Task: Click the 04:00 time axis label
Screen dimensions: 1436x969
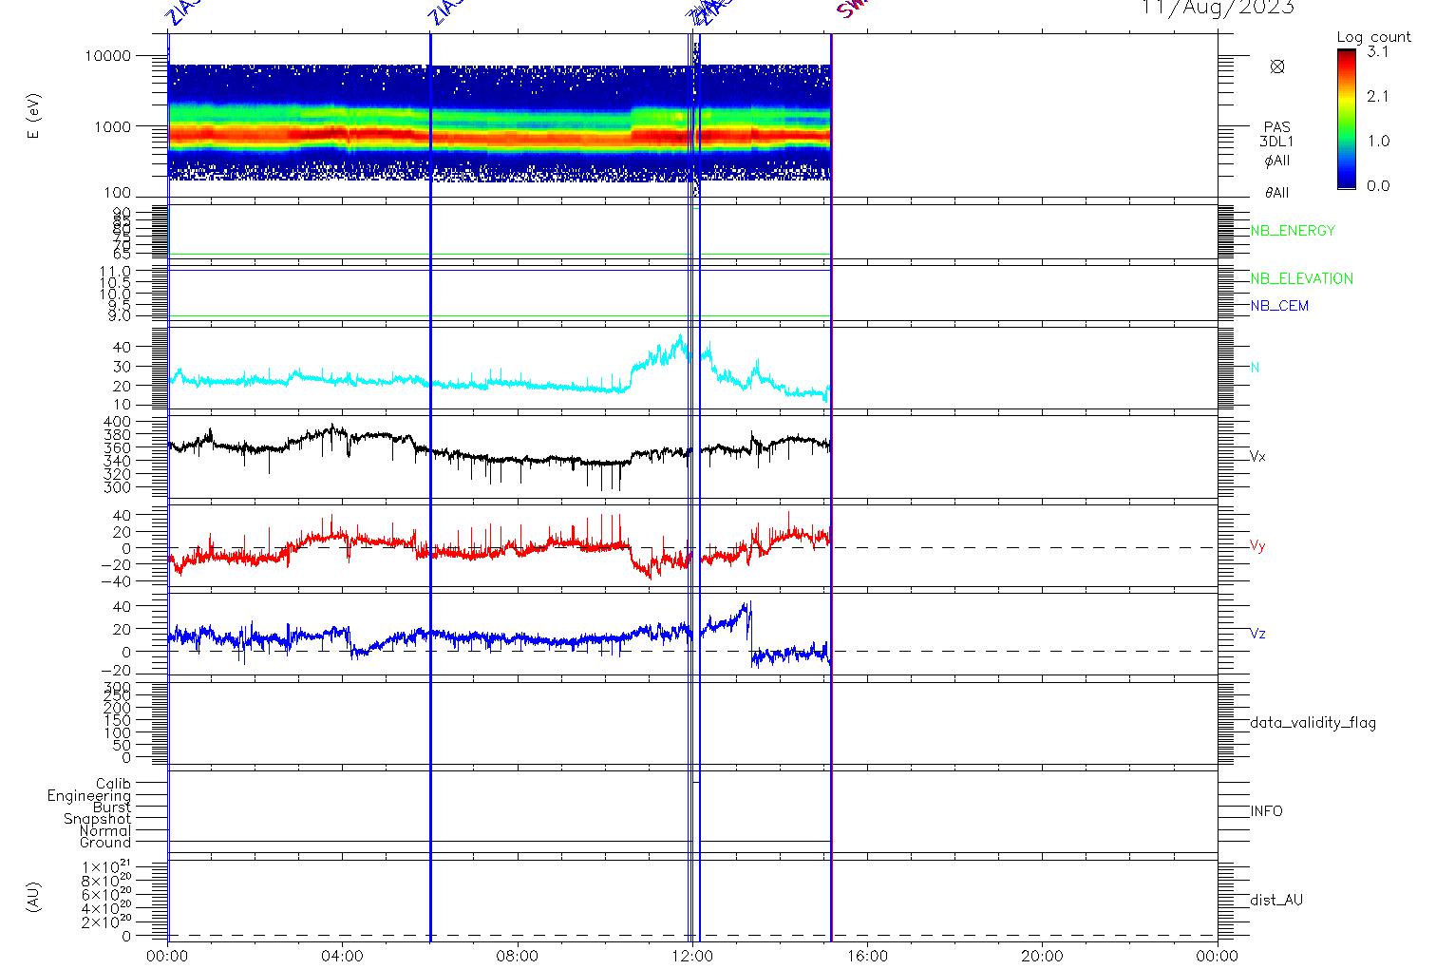Action: point(343,956)
